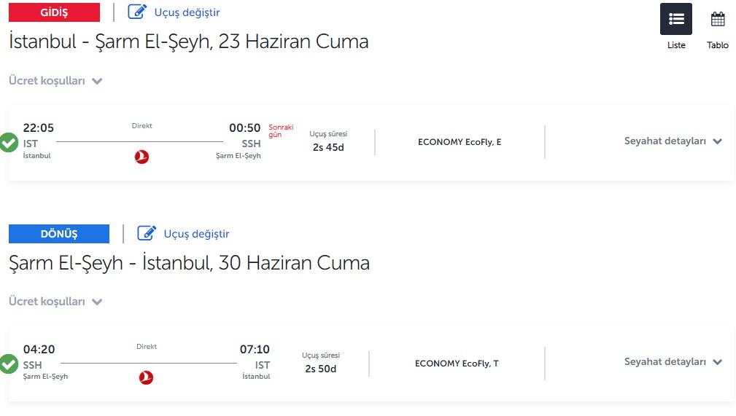Expand Ücret koşulları under the Şarm El-Şeyh - İstanbul heading
Image resolution: width=736 pixels, height=416 pixels.
pyautogui.click(x=55, y=302)
